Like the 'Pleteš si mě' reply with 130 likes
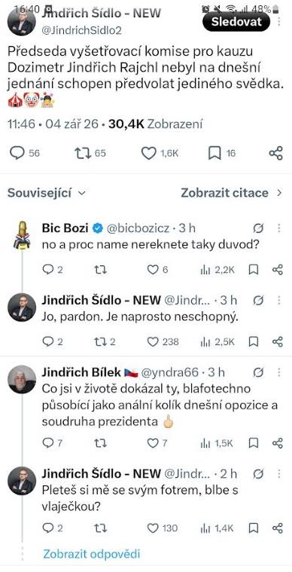The image size is (292, 572). pyautogui.click(x=153, y=528)
